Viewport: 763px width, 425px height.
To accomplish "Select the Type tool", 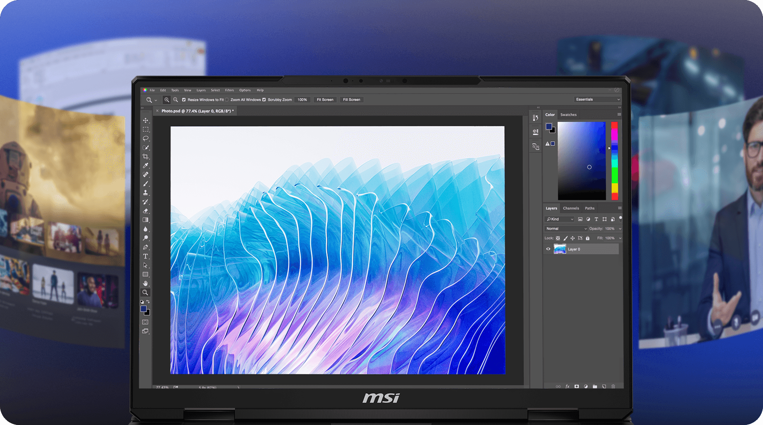I will tap(145, 256).
